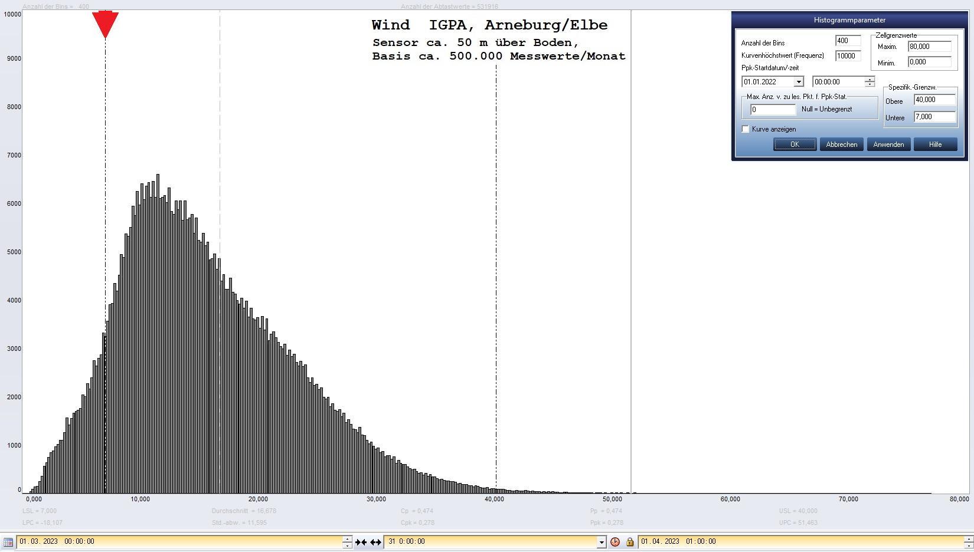
Task: Toggle the padlock icon in the time bar
Action: coord(629,542)
